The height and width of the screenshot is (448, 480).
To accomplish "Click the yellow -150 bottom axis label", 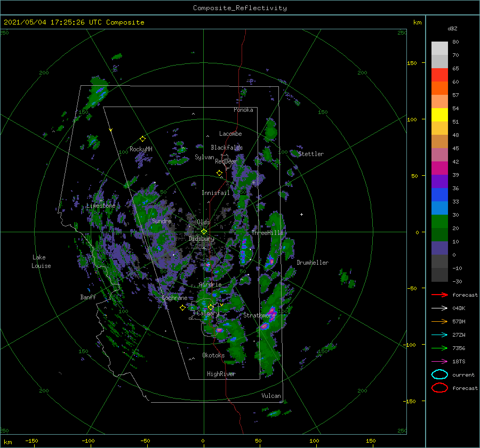I will [31, 441].
